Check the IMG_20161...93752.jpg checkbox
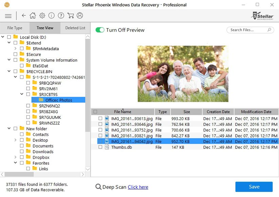 (x=100, y=130)
